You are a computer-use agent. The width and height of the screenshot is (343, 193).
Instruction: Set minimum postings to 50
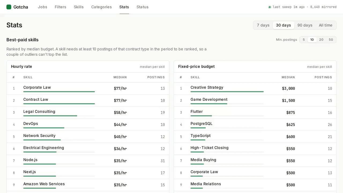(x=331, y=40)
